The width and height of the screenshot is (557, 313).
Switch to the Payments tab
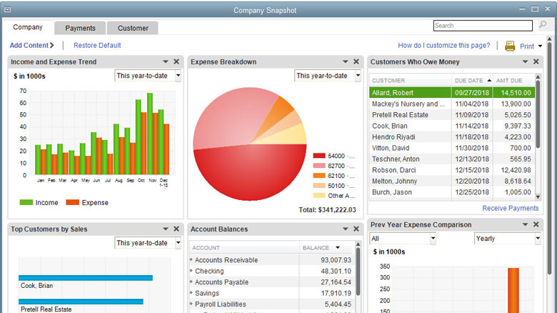80,28
